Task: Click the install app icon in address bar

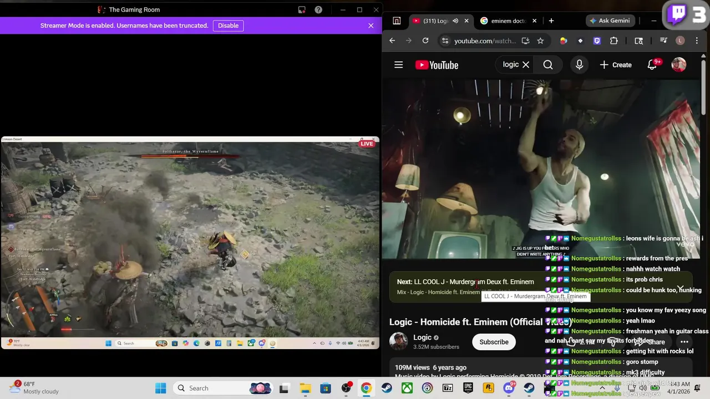Action: pos(525,40)
